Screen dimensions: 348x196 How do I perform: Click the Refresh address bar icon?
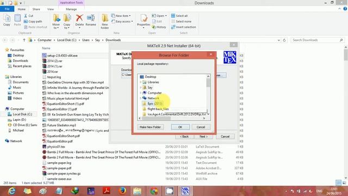(x=284, y=40)
